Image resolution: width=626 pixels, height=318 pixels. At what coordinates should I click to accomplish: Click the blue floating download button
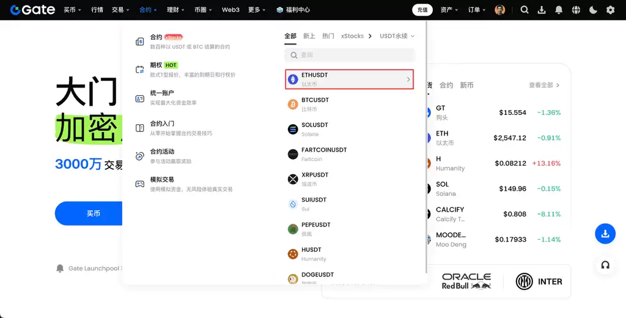tap(605, 234)
